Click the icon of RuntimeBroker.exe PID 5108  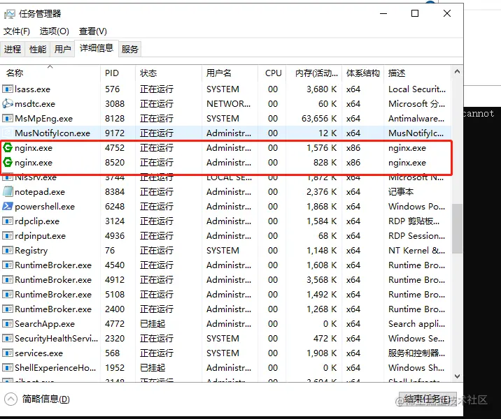pyautogui.click(x=8, y=294)
